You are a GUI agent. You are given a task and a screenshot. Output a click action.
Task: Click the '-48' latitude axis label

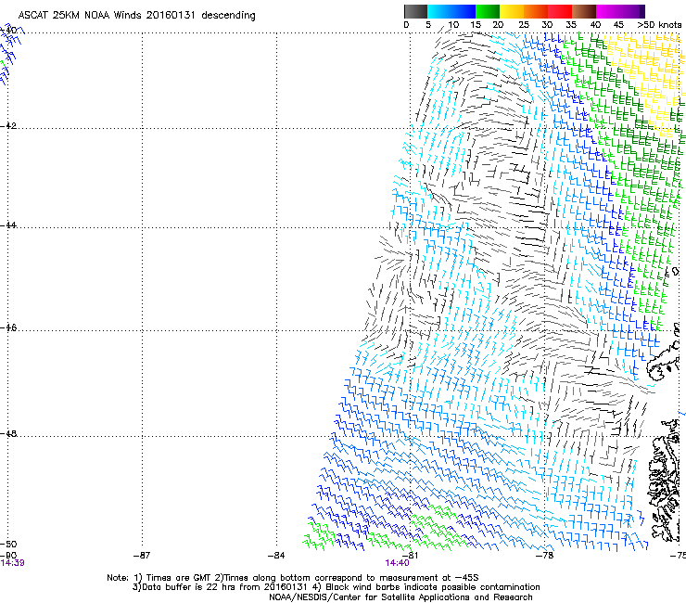(8, 433)
